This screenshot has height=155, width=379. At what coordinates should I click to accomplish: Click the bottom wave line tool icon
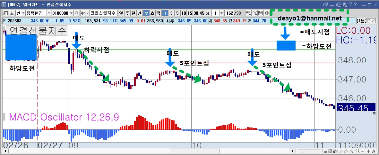(341, 151)
